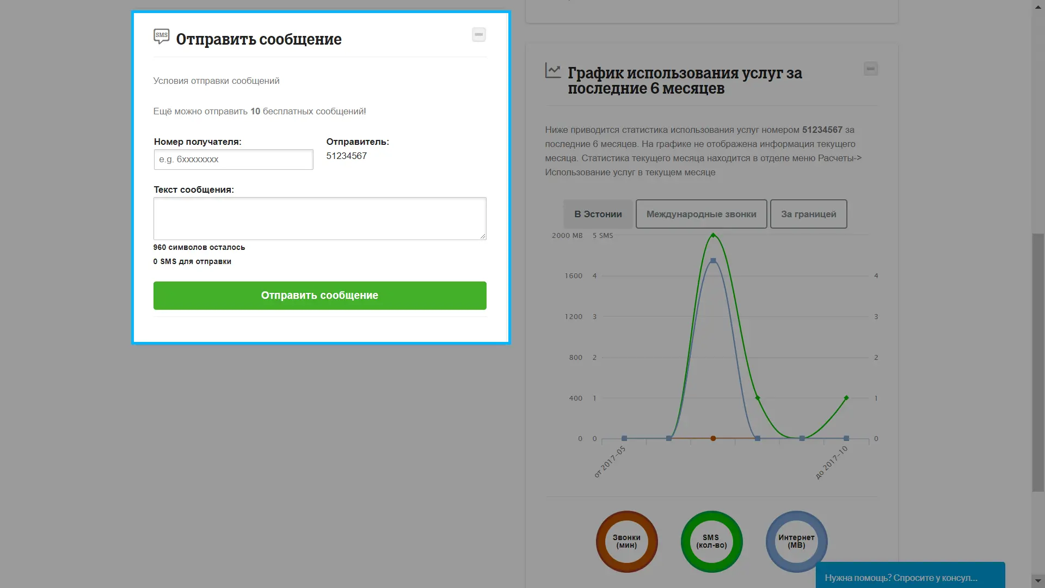Click into the message text area
This screenshot has width=1045, height=588.
pos(319,218)
